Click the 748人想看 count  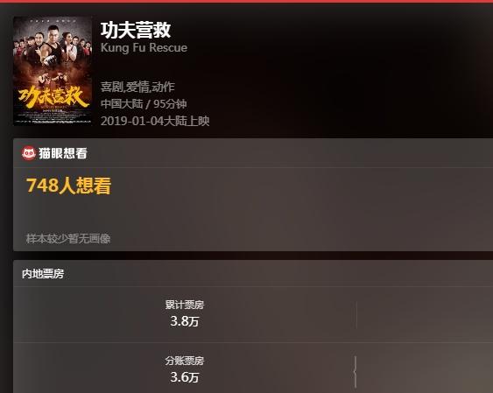(x=68, y=186)
